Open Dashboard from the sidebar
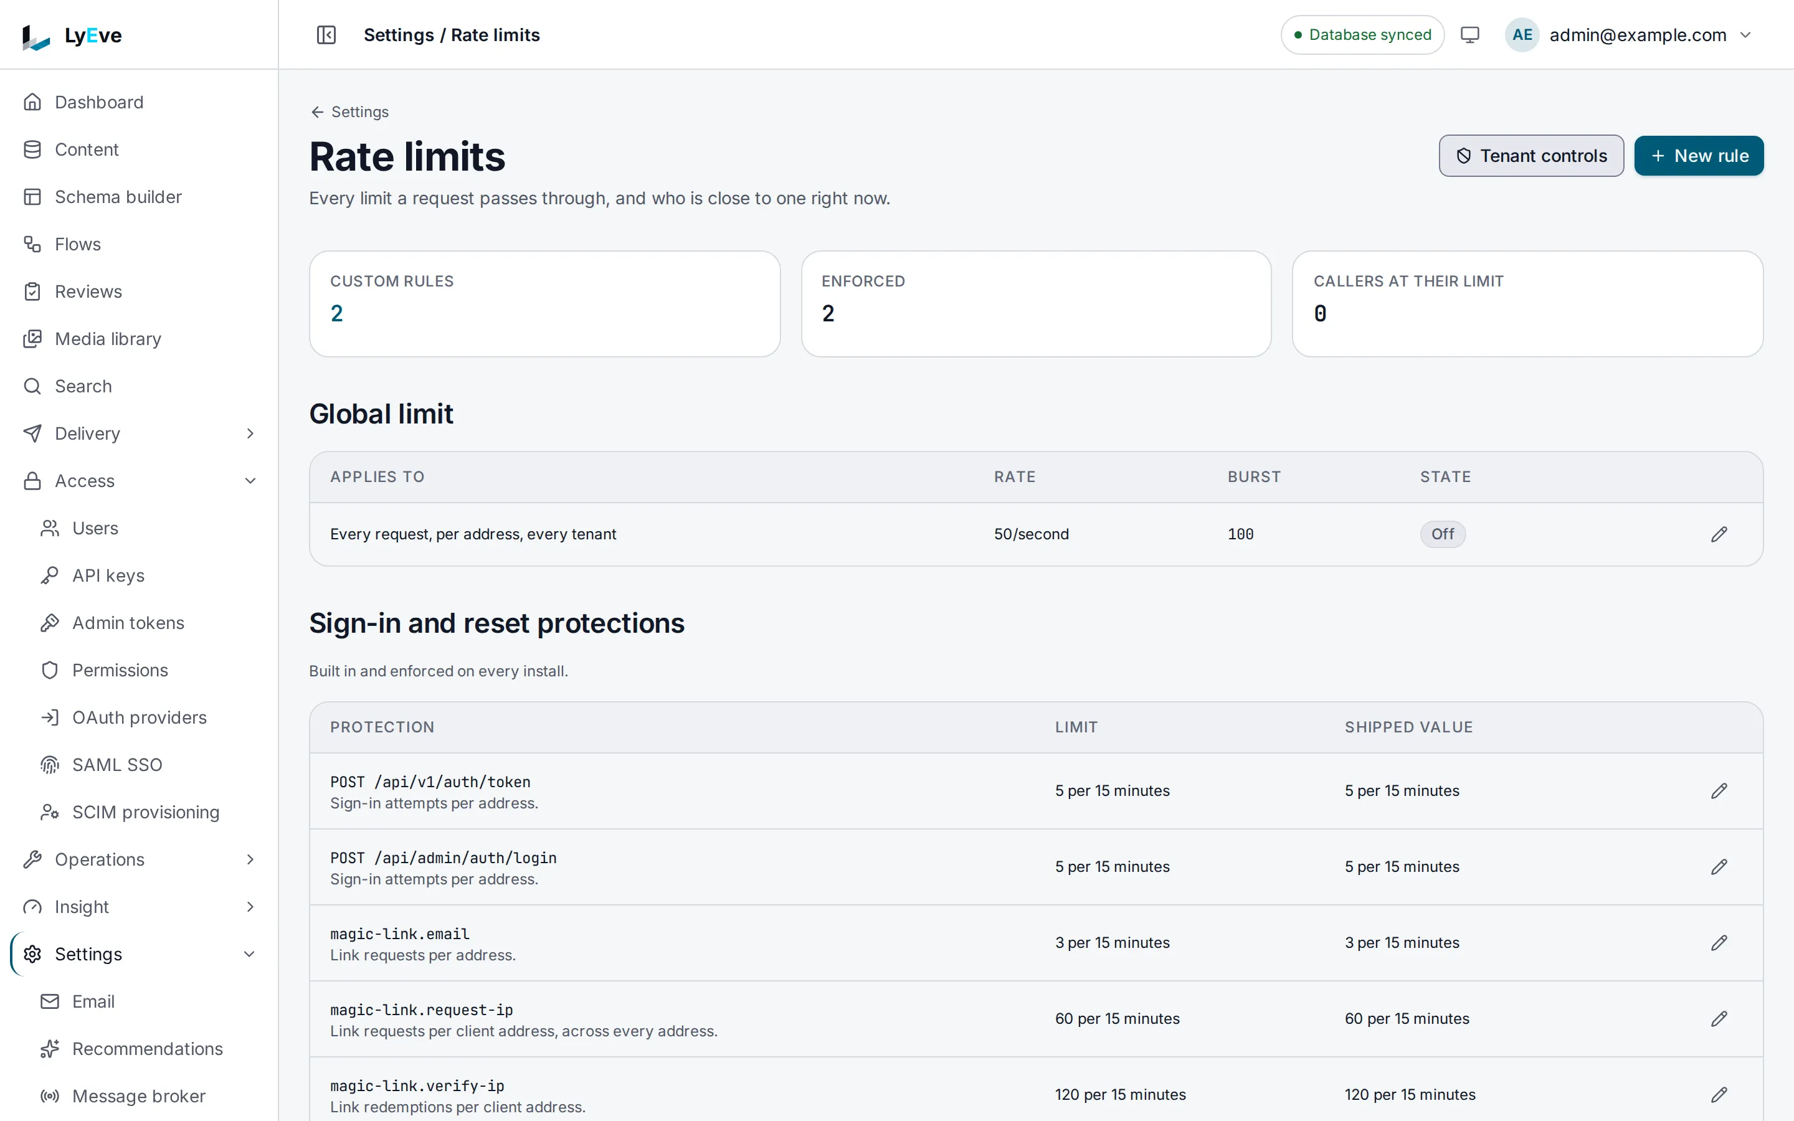This screenshot has height=1121, width=1794. pos(140,102)
